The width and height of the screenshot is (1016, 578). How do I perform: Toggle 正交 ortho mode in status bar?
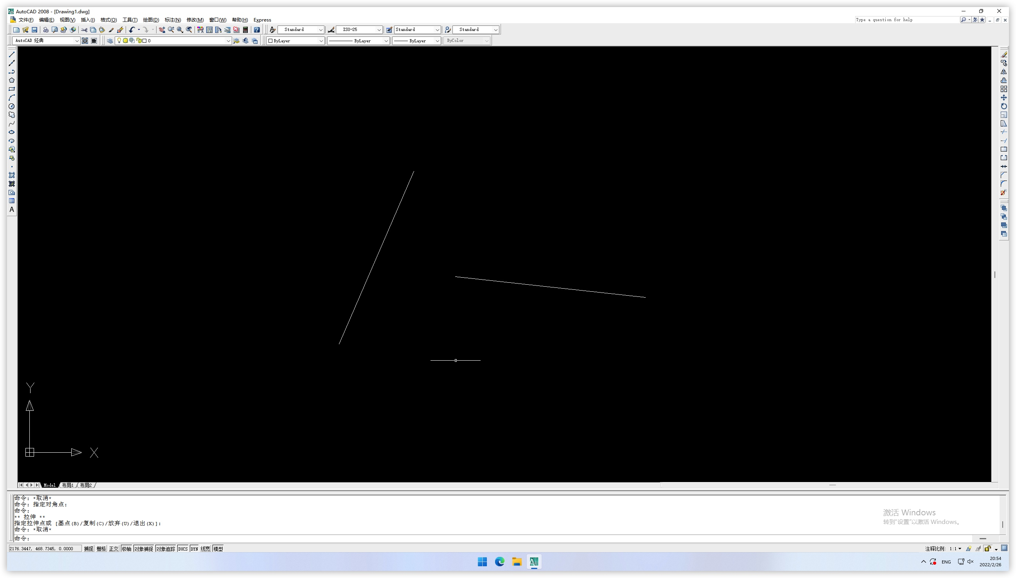(x=113, y=549)
